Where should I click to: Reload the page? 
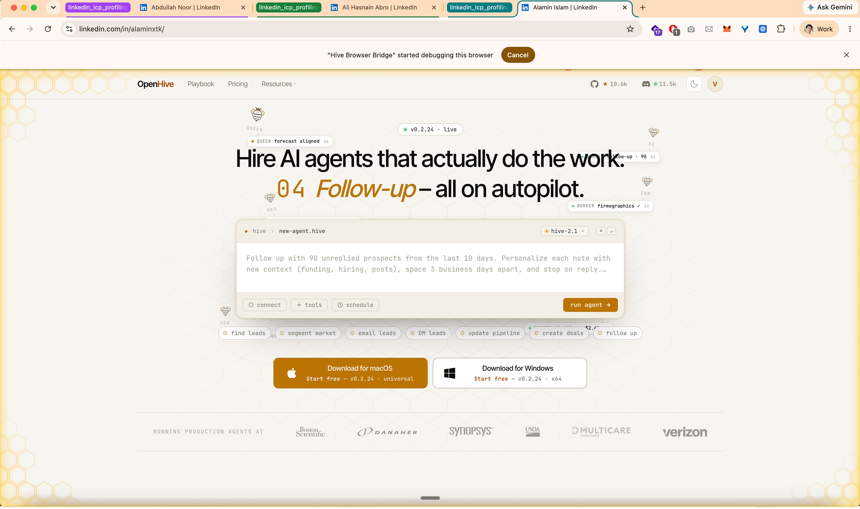[48, 29]
